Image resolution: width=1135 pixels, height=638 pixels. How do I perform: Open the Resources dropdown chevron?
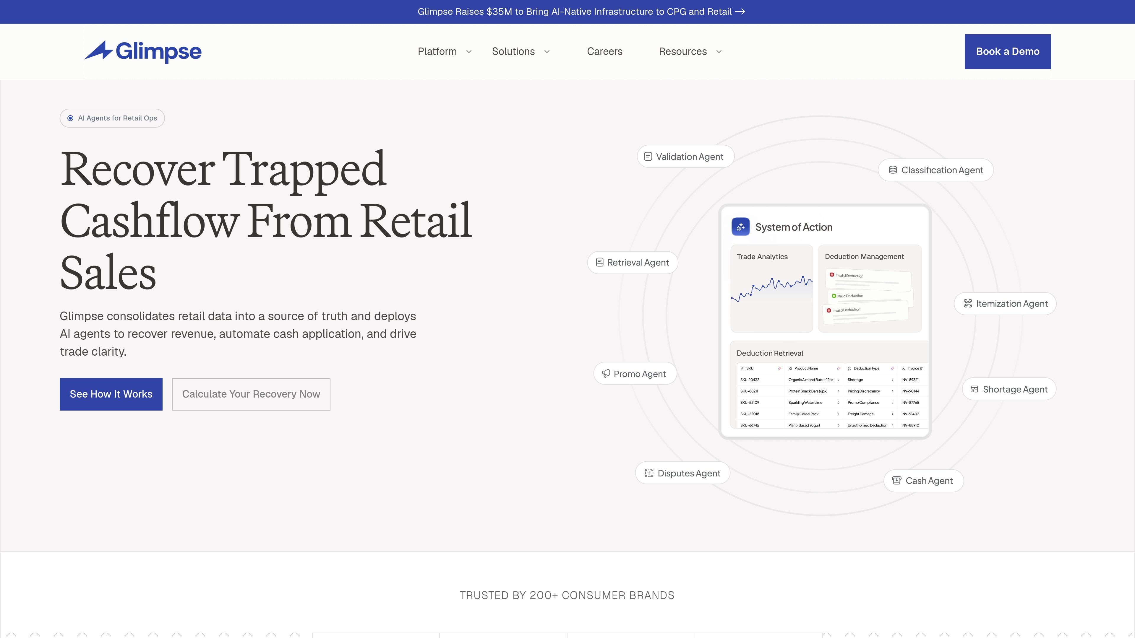tap(719, 51)
